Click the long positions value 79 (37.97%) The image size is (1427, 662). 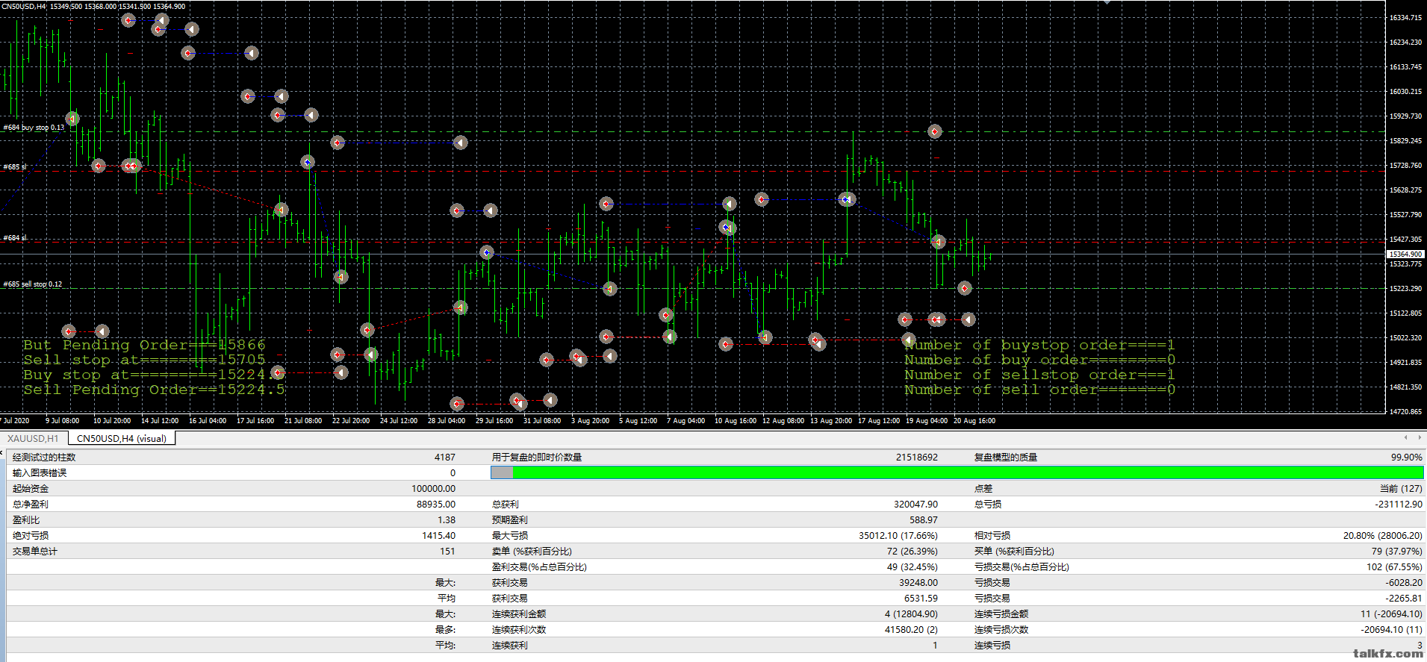click(1397, 551)
